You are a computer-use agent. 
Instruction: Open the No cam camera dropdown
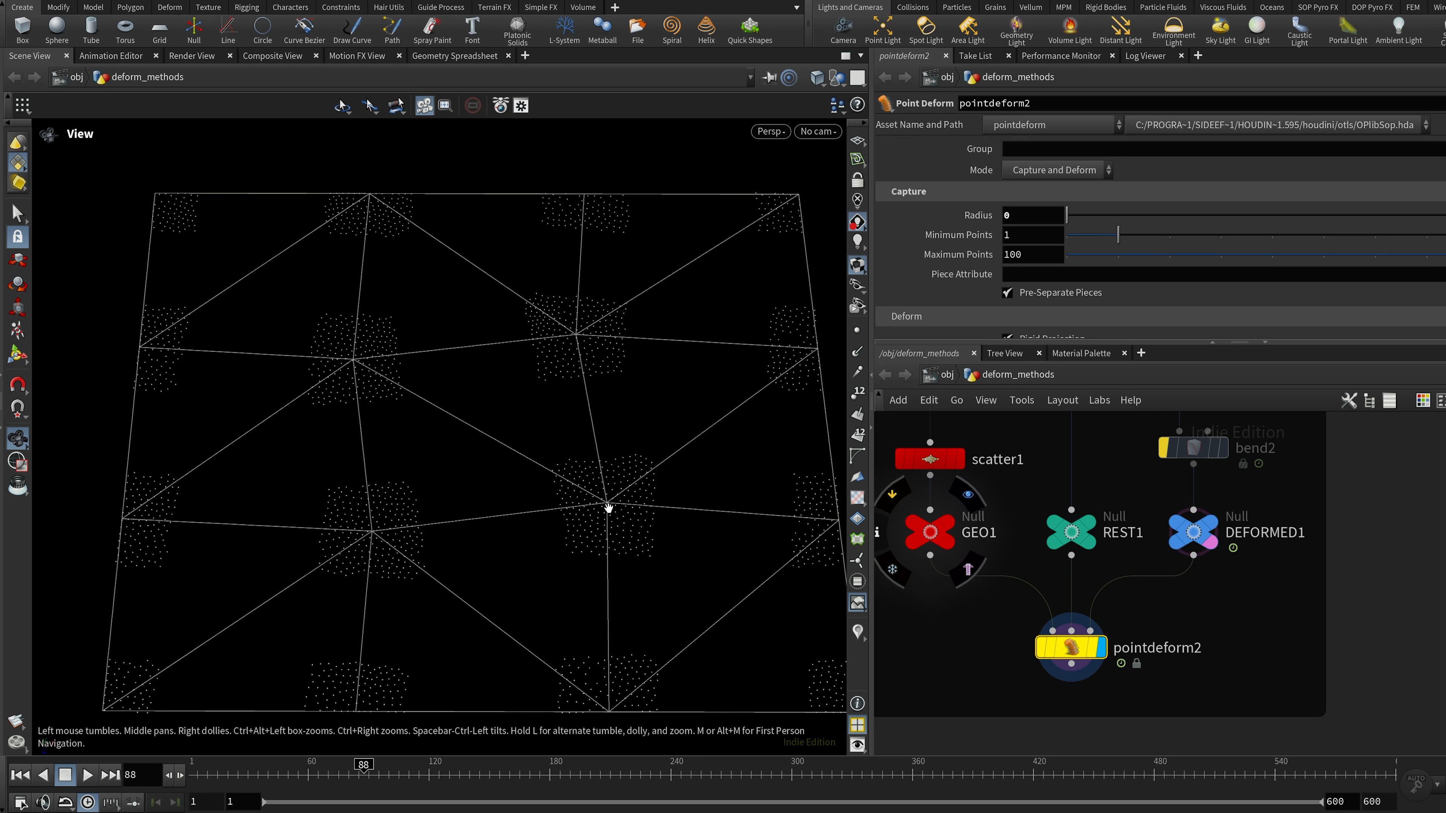(x=817, y=131)
